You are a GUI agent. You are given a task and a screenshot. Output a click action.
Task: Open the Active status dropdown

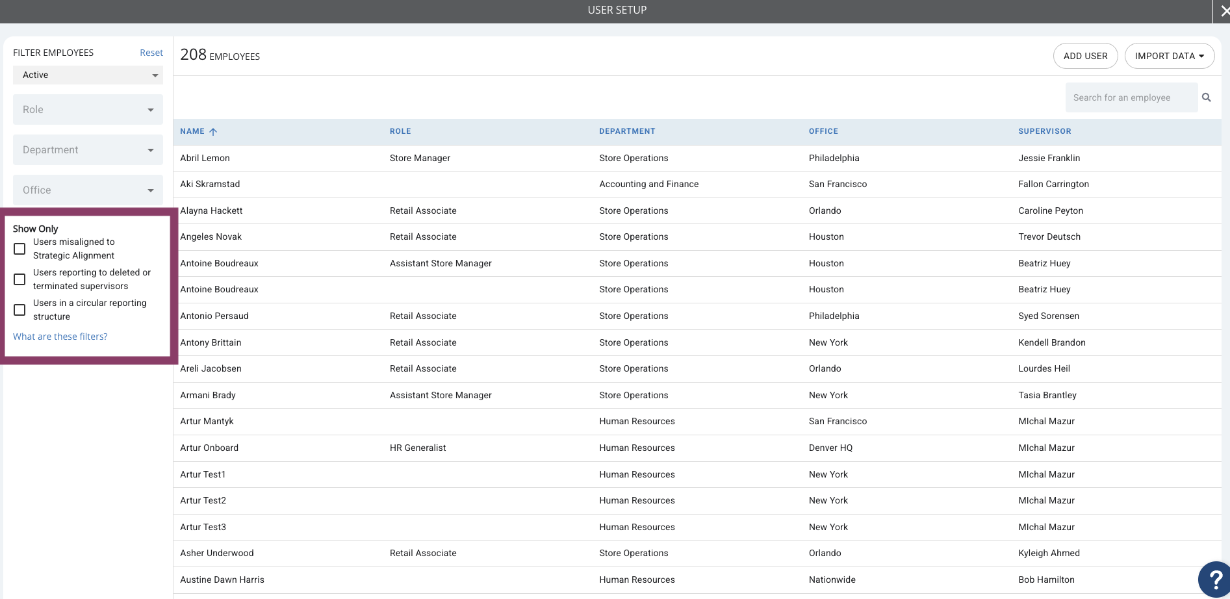click(88, 75)
